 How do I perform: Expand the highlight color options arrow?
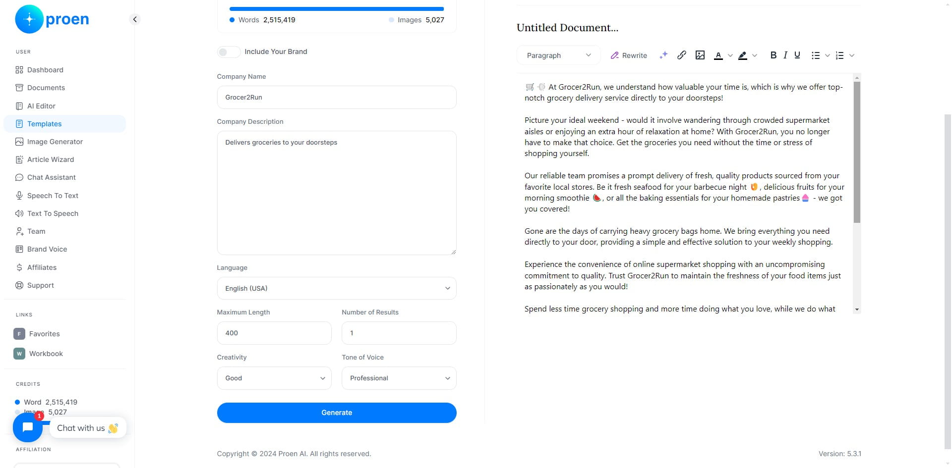[755, 55]
